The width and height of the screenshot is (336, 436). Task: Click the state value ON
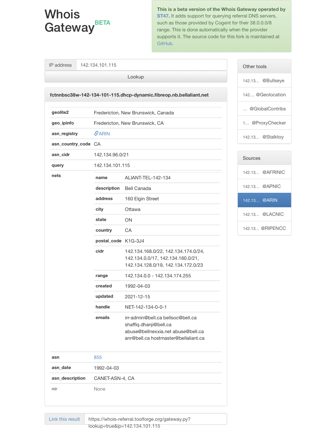[128, 220]
